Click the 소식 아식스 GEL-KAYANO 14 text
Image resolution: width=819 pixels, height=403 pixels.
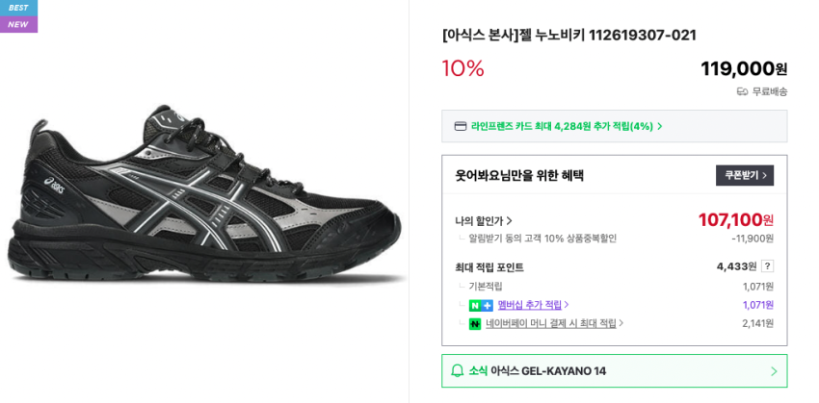pos(538,371)
